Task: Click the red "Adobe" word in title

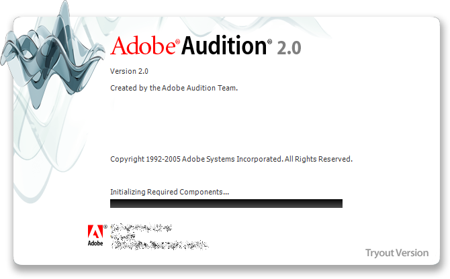Action: (143, 46)
